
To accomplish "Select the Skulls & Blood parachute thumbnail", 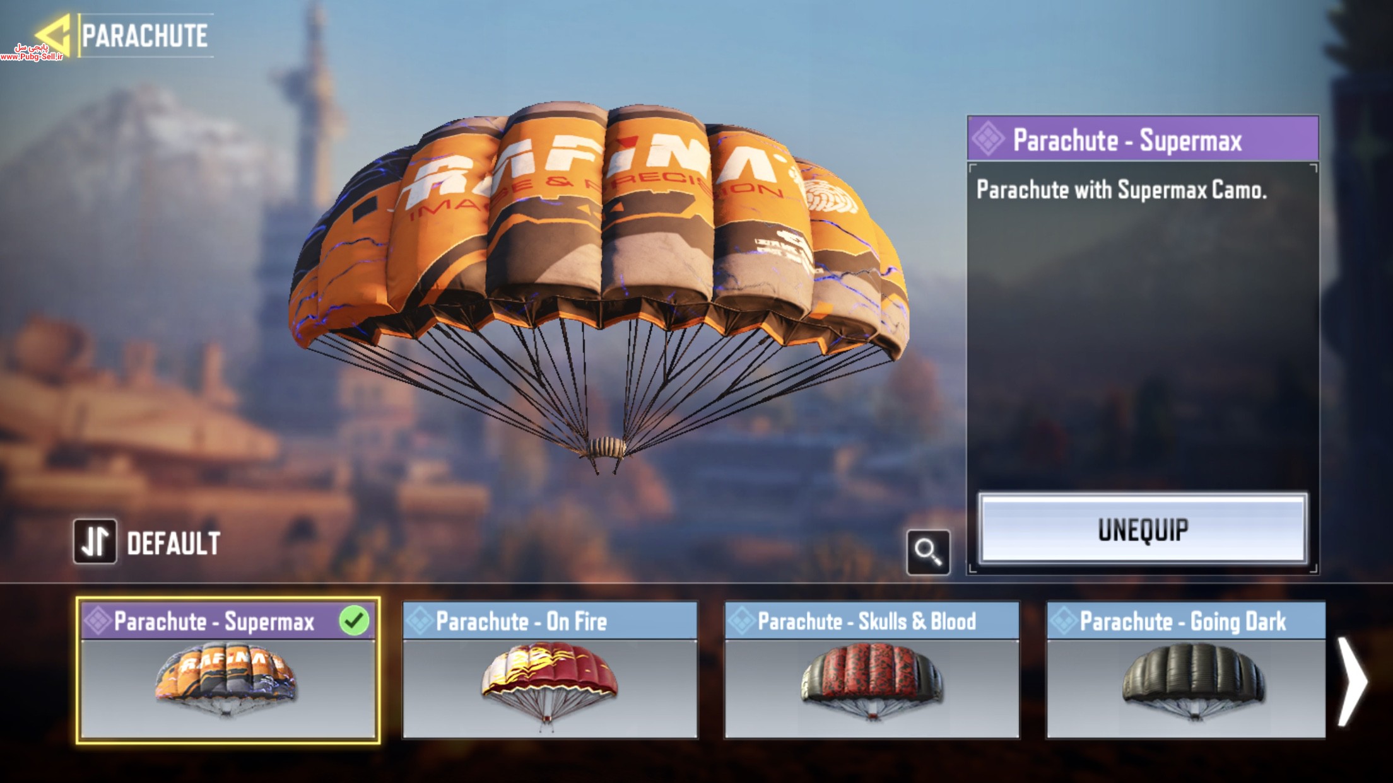I will pyautogui.click(x=872, y=681).
